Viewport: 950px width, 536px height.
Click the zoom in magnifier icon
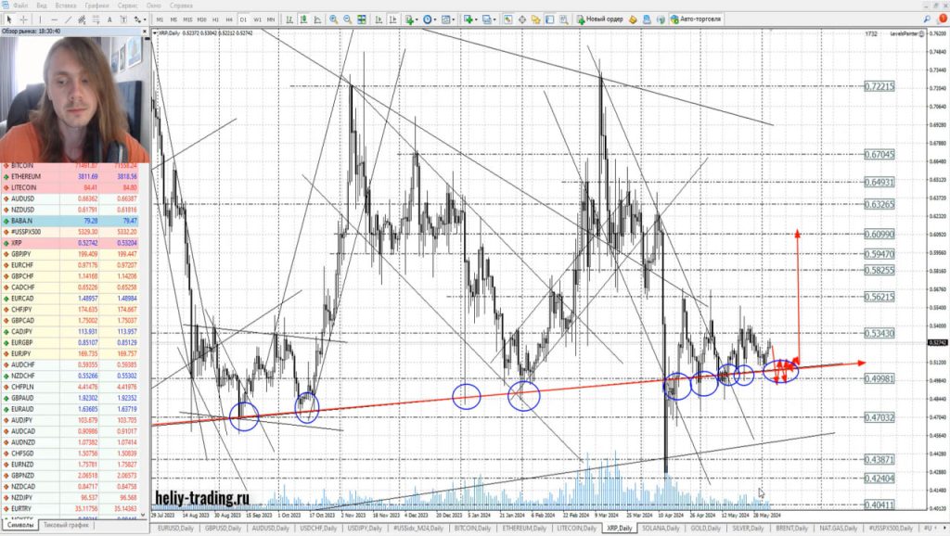pyautogui.click(x=333, y=19)
